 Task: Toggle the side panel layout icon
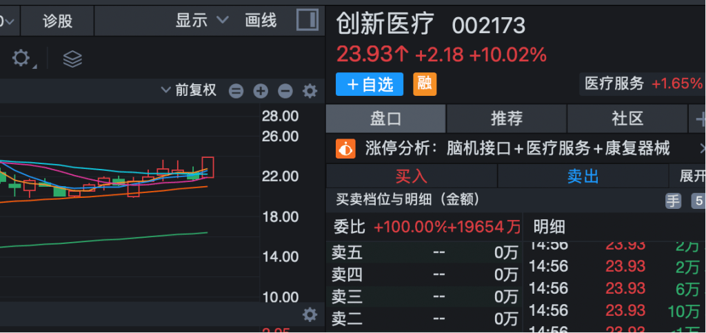point(307,20)
